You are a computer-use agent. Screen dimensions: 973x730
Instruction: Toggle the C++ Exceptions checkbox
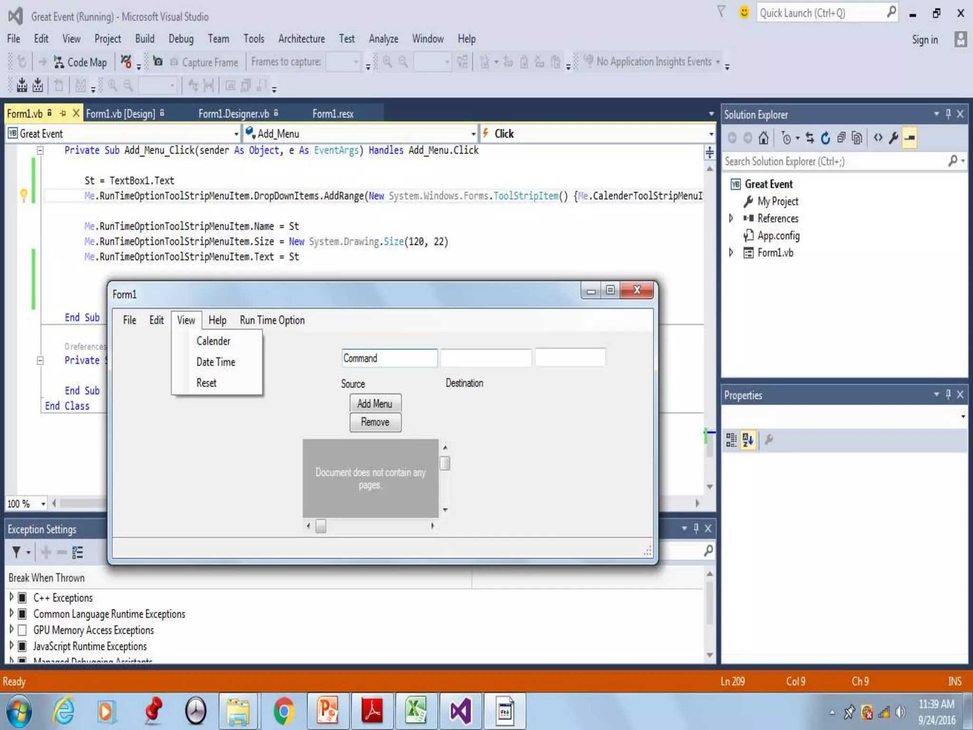click(22, 598)
